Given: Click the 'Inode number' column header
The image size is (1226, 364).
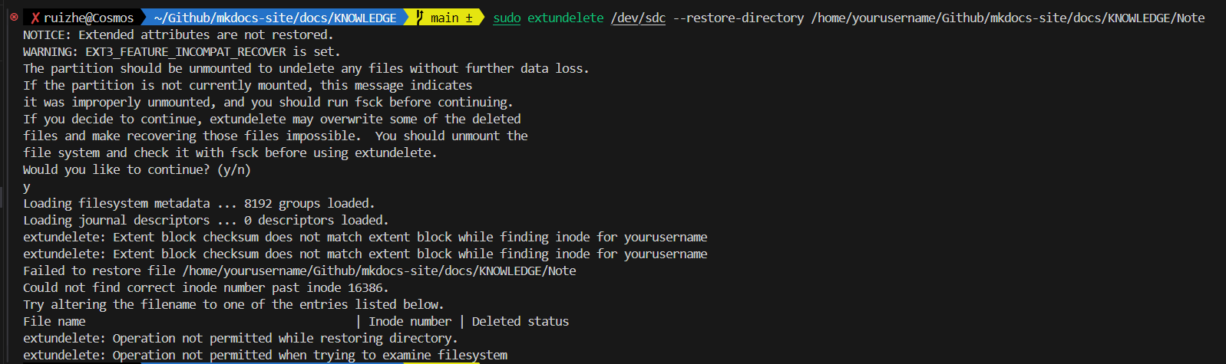Looking at the screenshot, I should [x=410, y=321].
